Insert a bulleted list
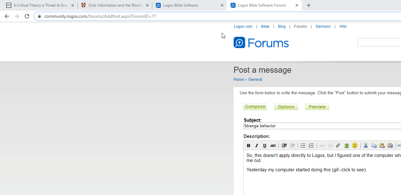The height and width of the screenshot is (195, 401). tap(303, 146)
